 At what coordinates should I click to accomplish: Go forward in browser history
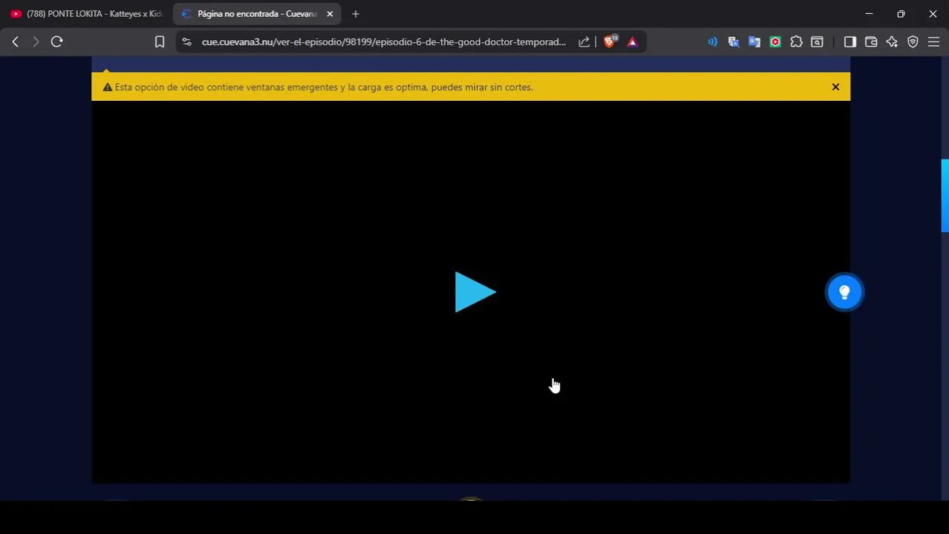[35, 42]
